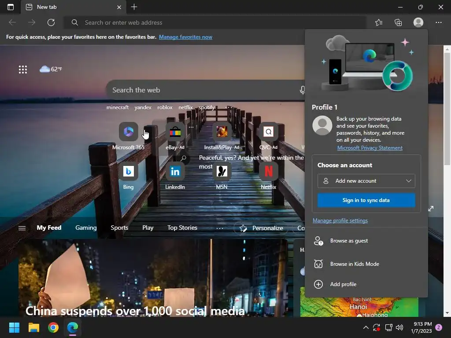Open Settings and more ellipsis menu
Image resolution: width=451 pixels, height=338 pixels.
click(x=439, y=22)
